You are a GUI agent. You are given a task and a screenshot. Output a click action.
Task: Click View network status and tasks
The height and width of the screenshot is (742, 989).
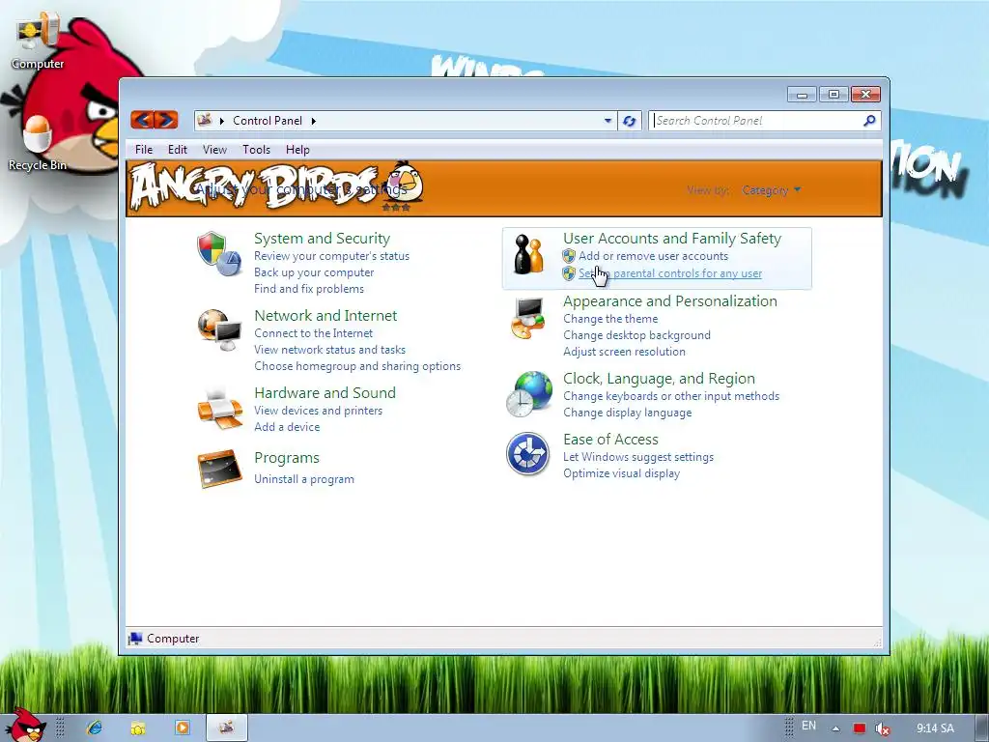coord(330,350)
